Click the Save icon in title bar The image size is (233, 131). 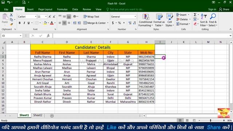point(3,3)
